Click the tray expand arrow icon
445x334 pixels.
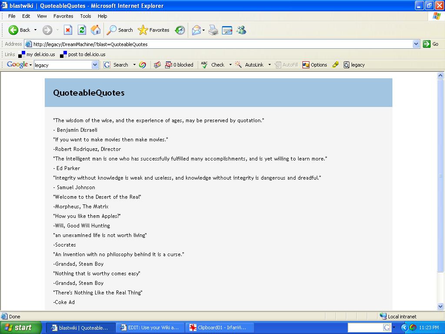coord(405,328)
